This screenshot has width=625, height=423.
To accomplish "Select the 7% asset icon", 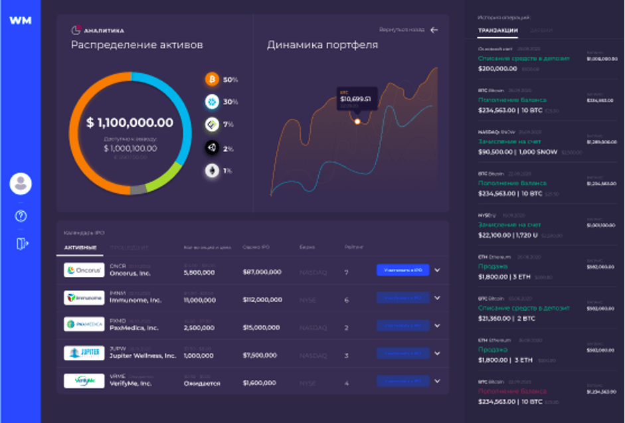I will [212, 124].
